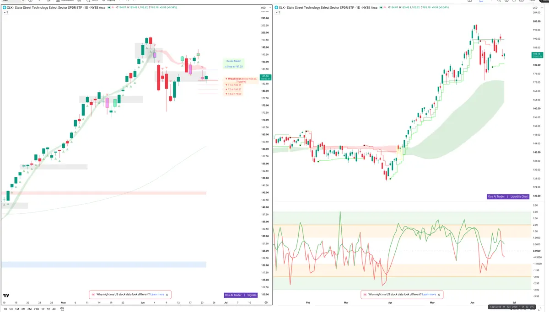Click left chart market status dot
This screenshot has width=549, height=312.
coord(109,8)
